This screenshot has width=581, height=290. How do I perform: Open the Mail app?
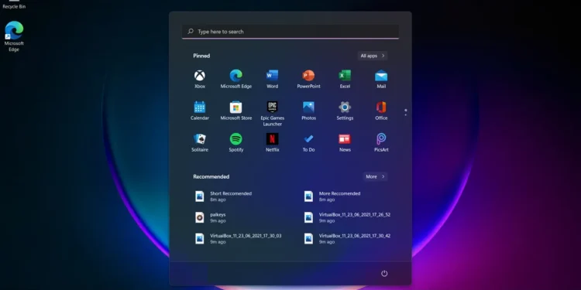pyautogui.click(x=381, y=79)
